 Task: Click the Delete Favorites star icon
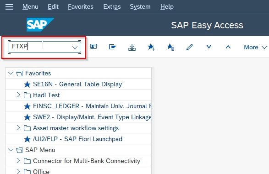170,47
